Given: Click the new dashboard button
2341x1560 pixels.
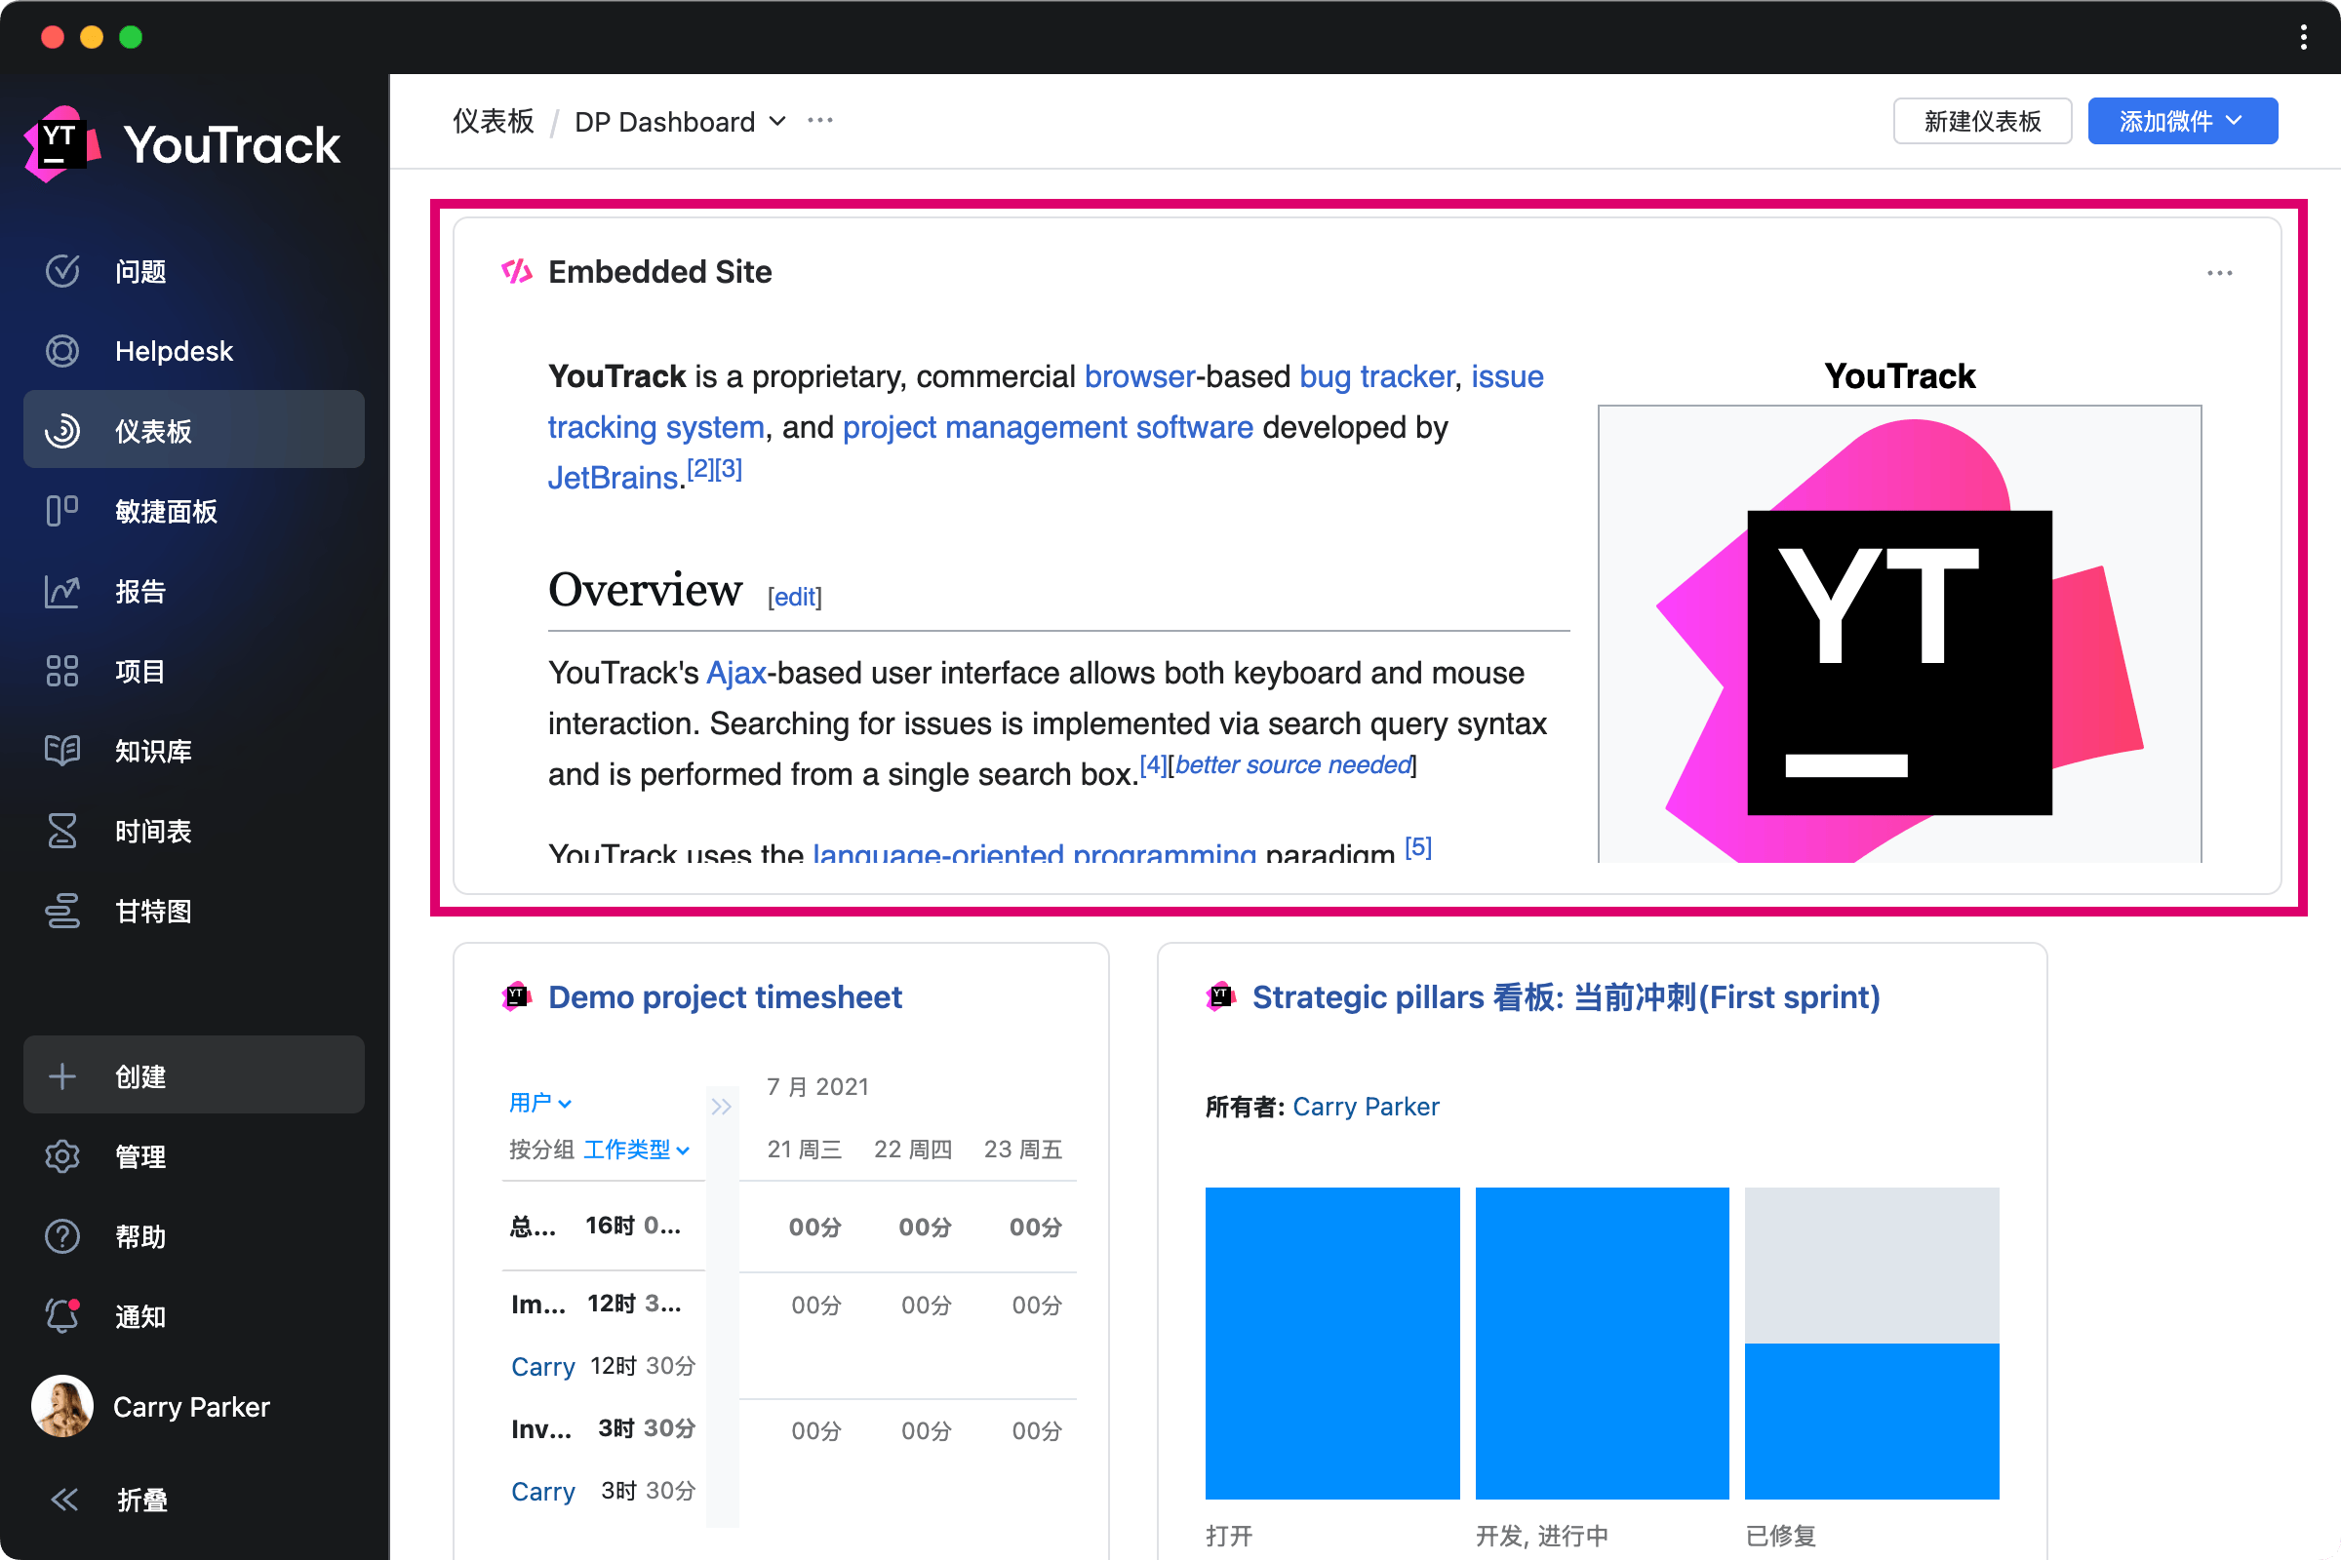Looking at the screenshot, I should [x=1981, y=121].
